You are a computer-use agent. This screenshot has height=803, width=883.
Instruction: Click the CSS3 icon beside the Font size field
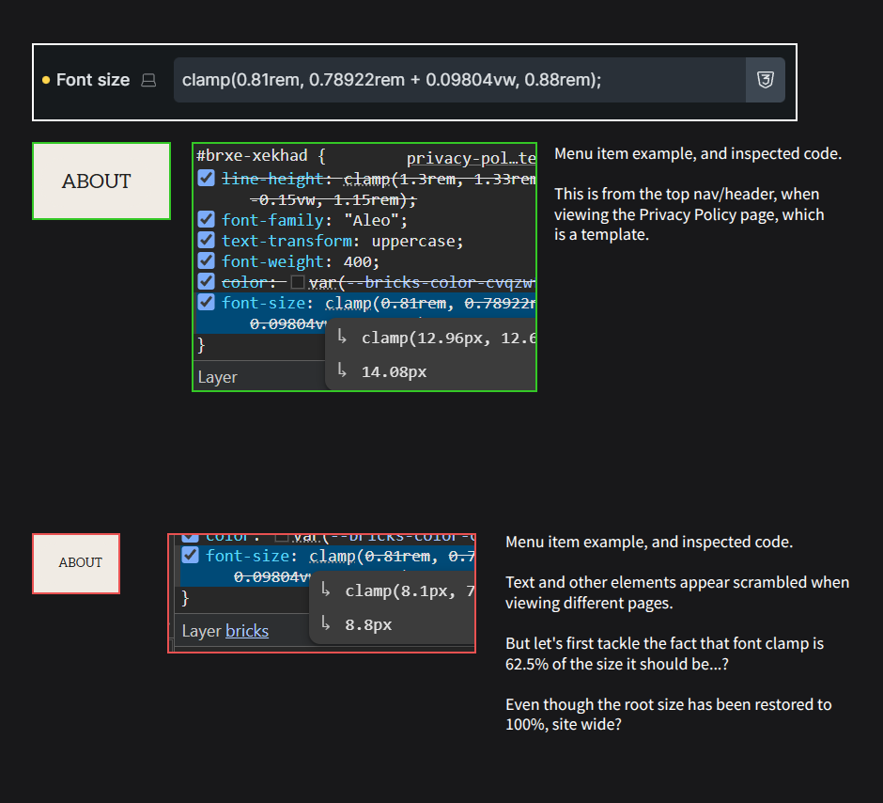pos(765,81)
